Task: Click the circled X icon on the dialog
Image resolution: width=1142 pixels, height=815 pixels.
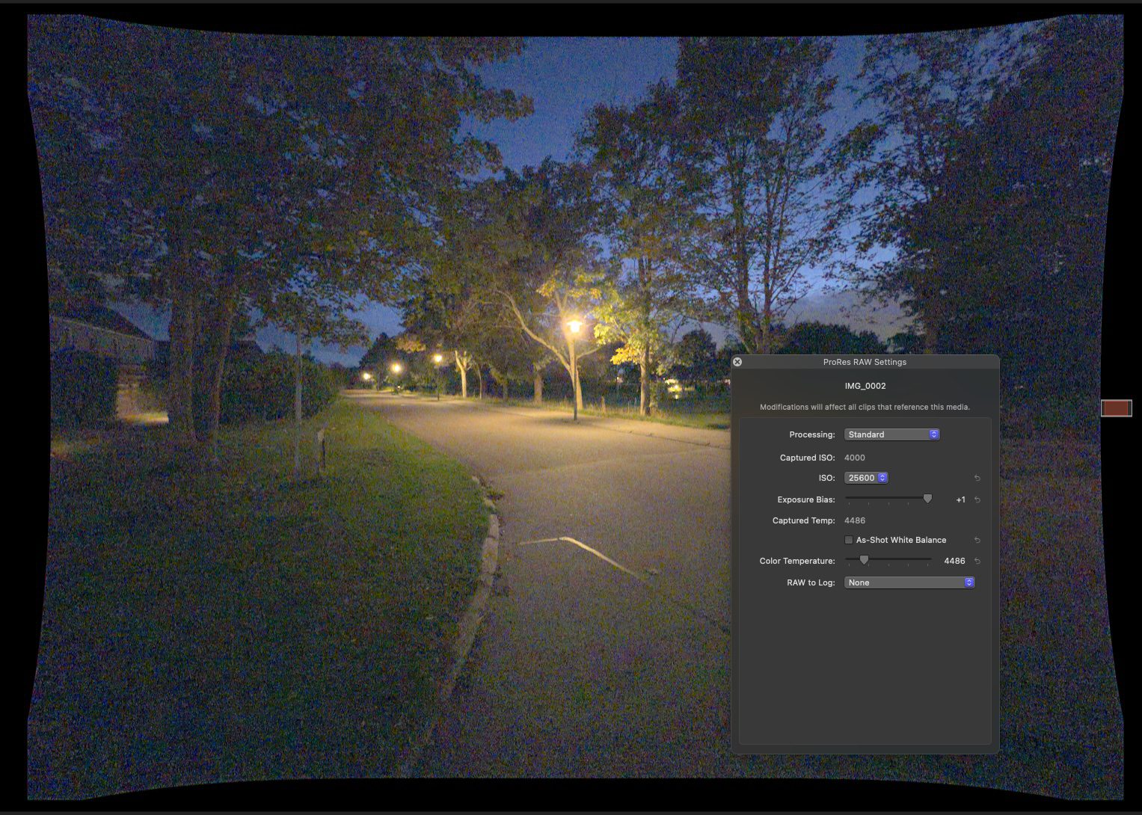Action: tap(737, 361)
